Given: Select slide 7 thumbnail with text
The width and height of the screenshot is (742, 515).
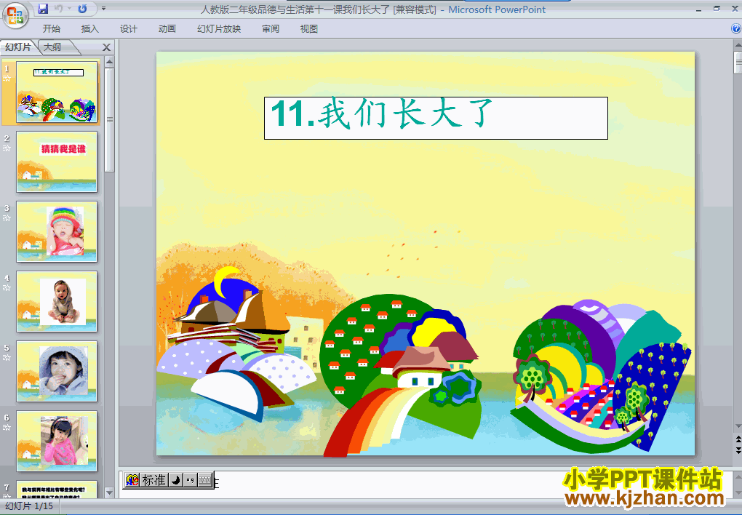Looking at the screenshot, I should coord(57,490).
